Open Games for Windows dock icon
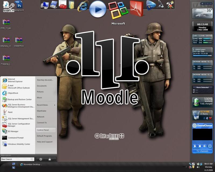Screen dimensions: 215x172 [x=151, y=5]
